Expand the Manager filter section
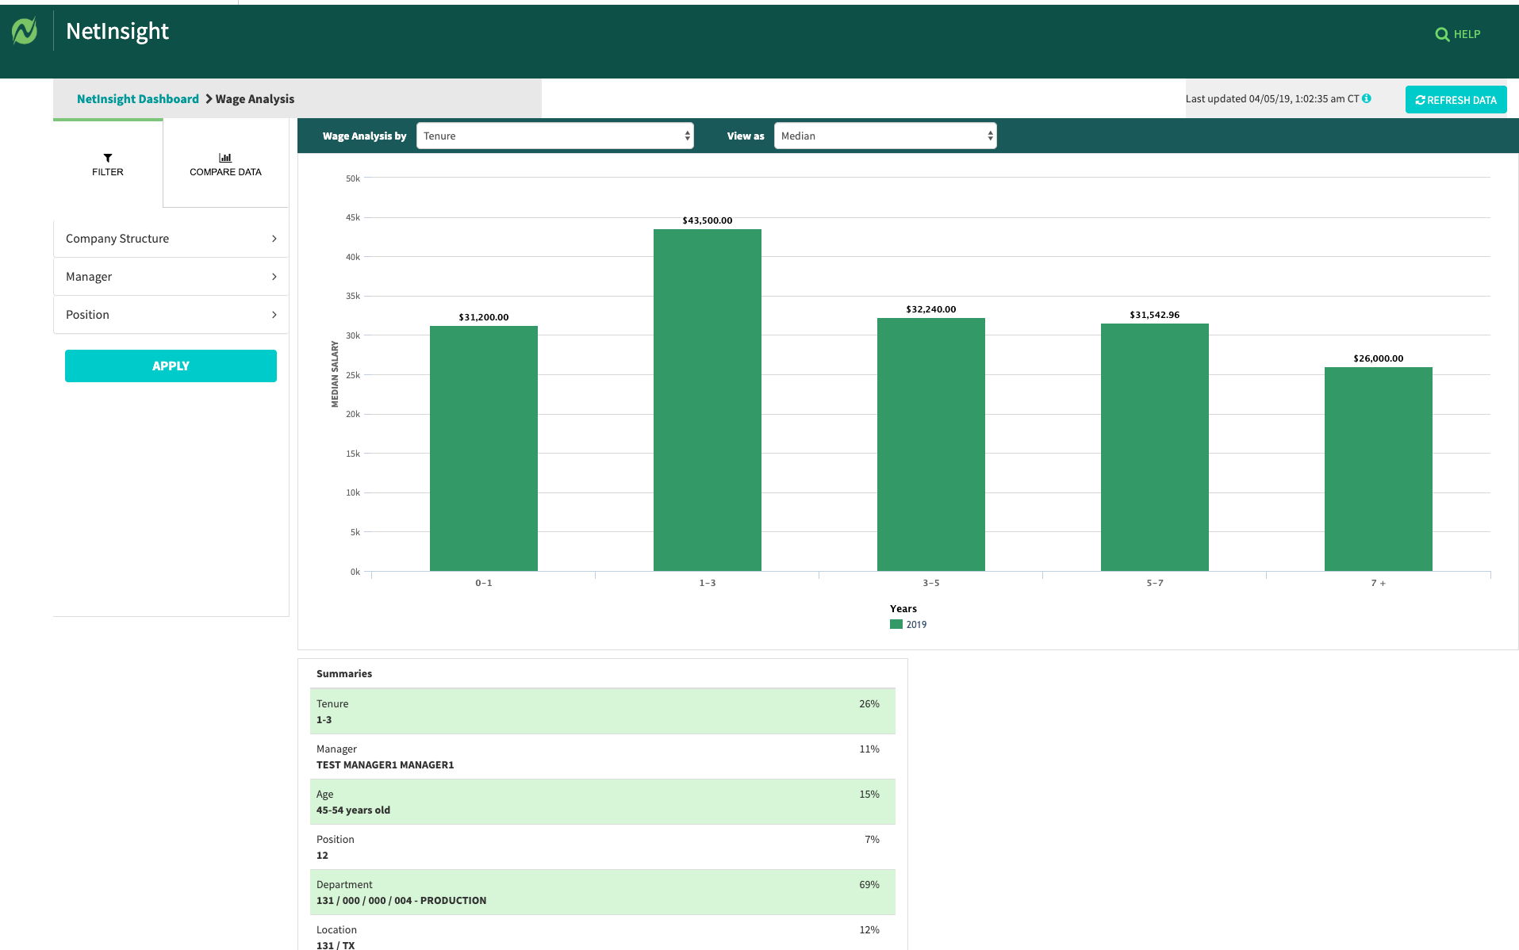Image resolution: width=1519 pixels, height=950 pixels. coord(171,277)
